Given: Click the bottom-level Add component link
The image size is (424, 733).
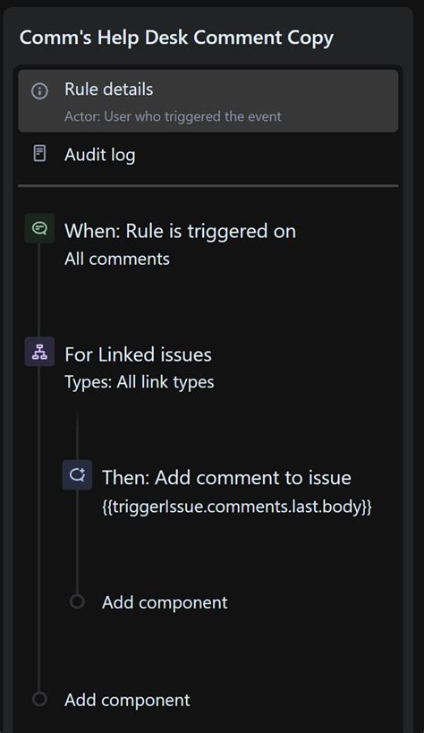Looking at the screenshot, I should pyautogui.click(x=127, y=700).
